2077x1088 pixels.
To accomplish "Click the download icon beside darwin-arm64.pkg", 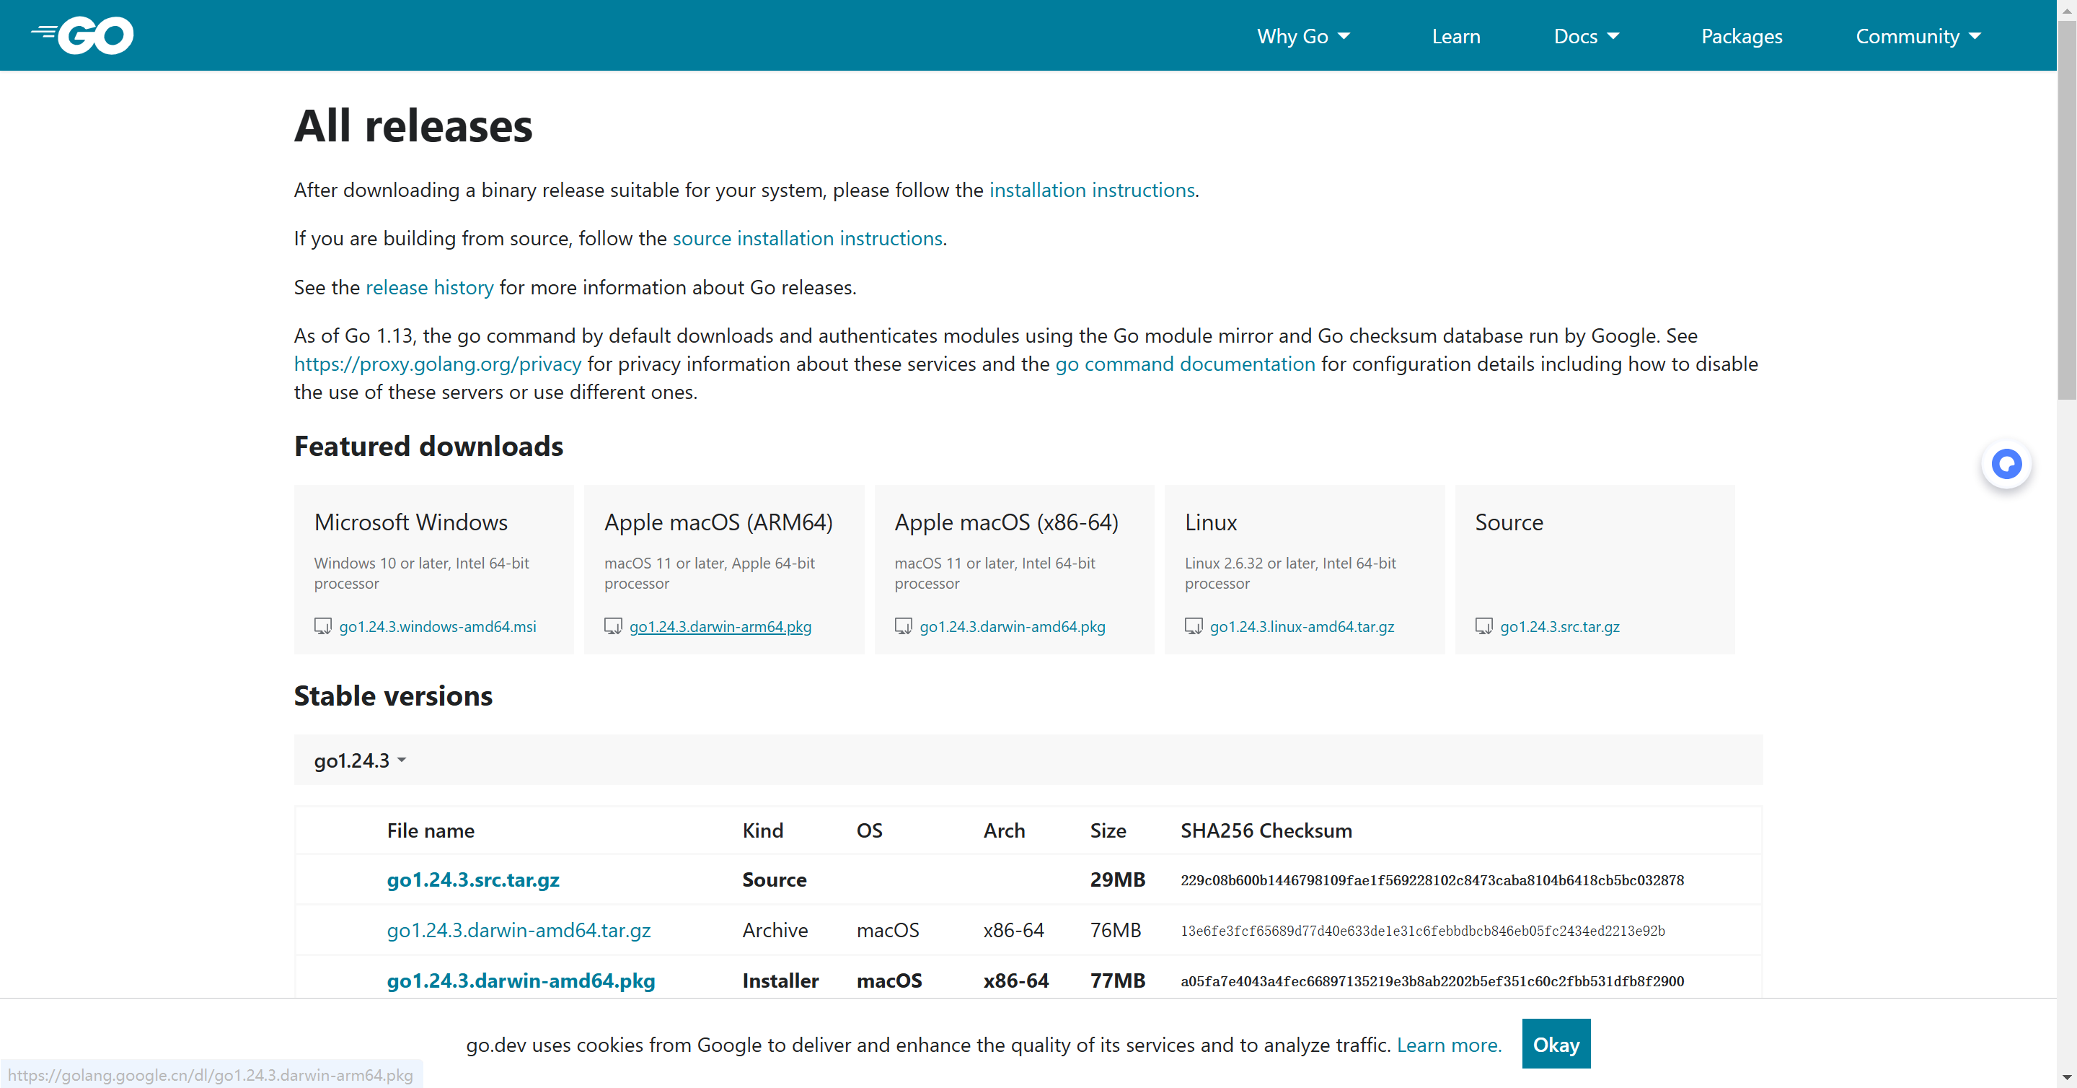I will [613, 627].
